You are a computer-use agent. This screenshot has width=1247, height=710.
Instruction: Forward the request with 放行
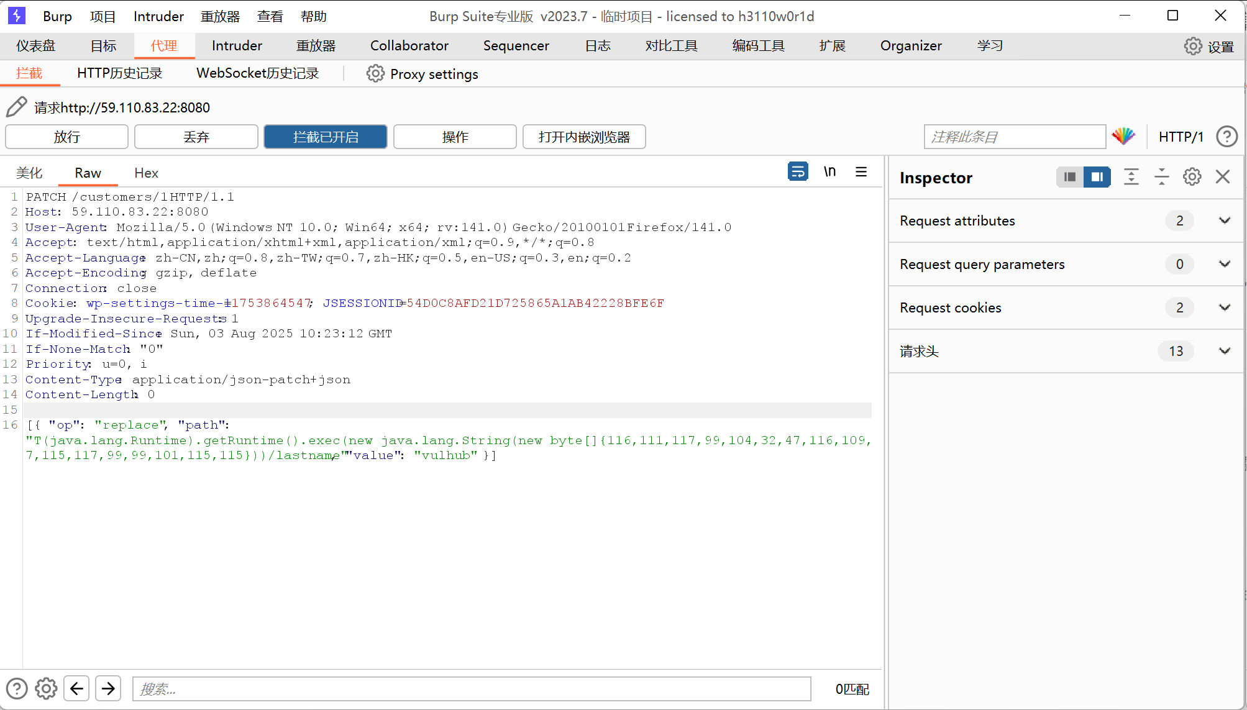click(67, 137)
